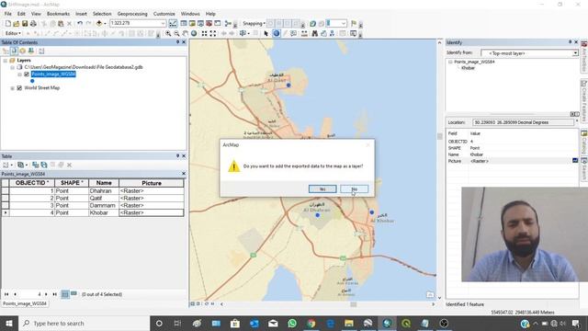Open ArcToolbox side tab
The height and width of the screenshot is (331, 588).
click(584, 57)
